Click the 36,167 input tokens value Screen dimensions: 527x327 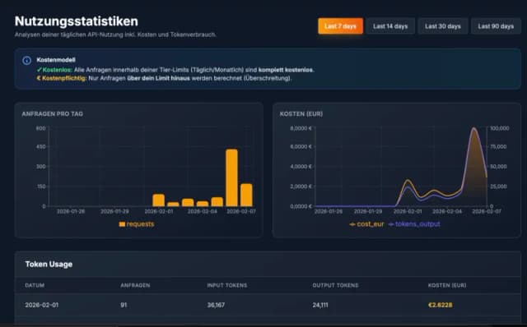click(216, 305)
